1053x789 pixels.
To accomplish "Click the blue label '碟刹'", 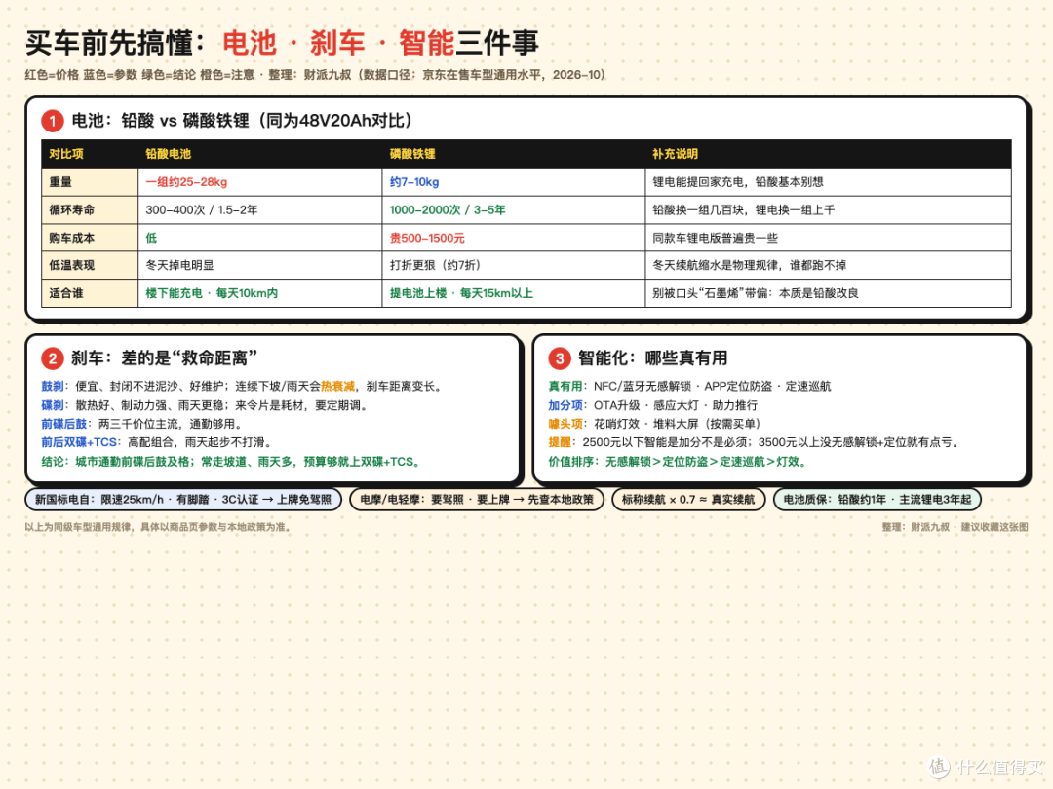I will (x=53, y=405).
